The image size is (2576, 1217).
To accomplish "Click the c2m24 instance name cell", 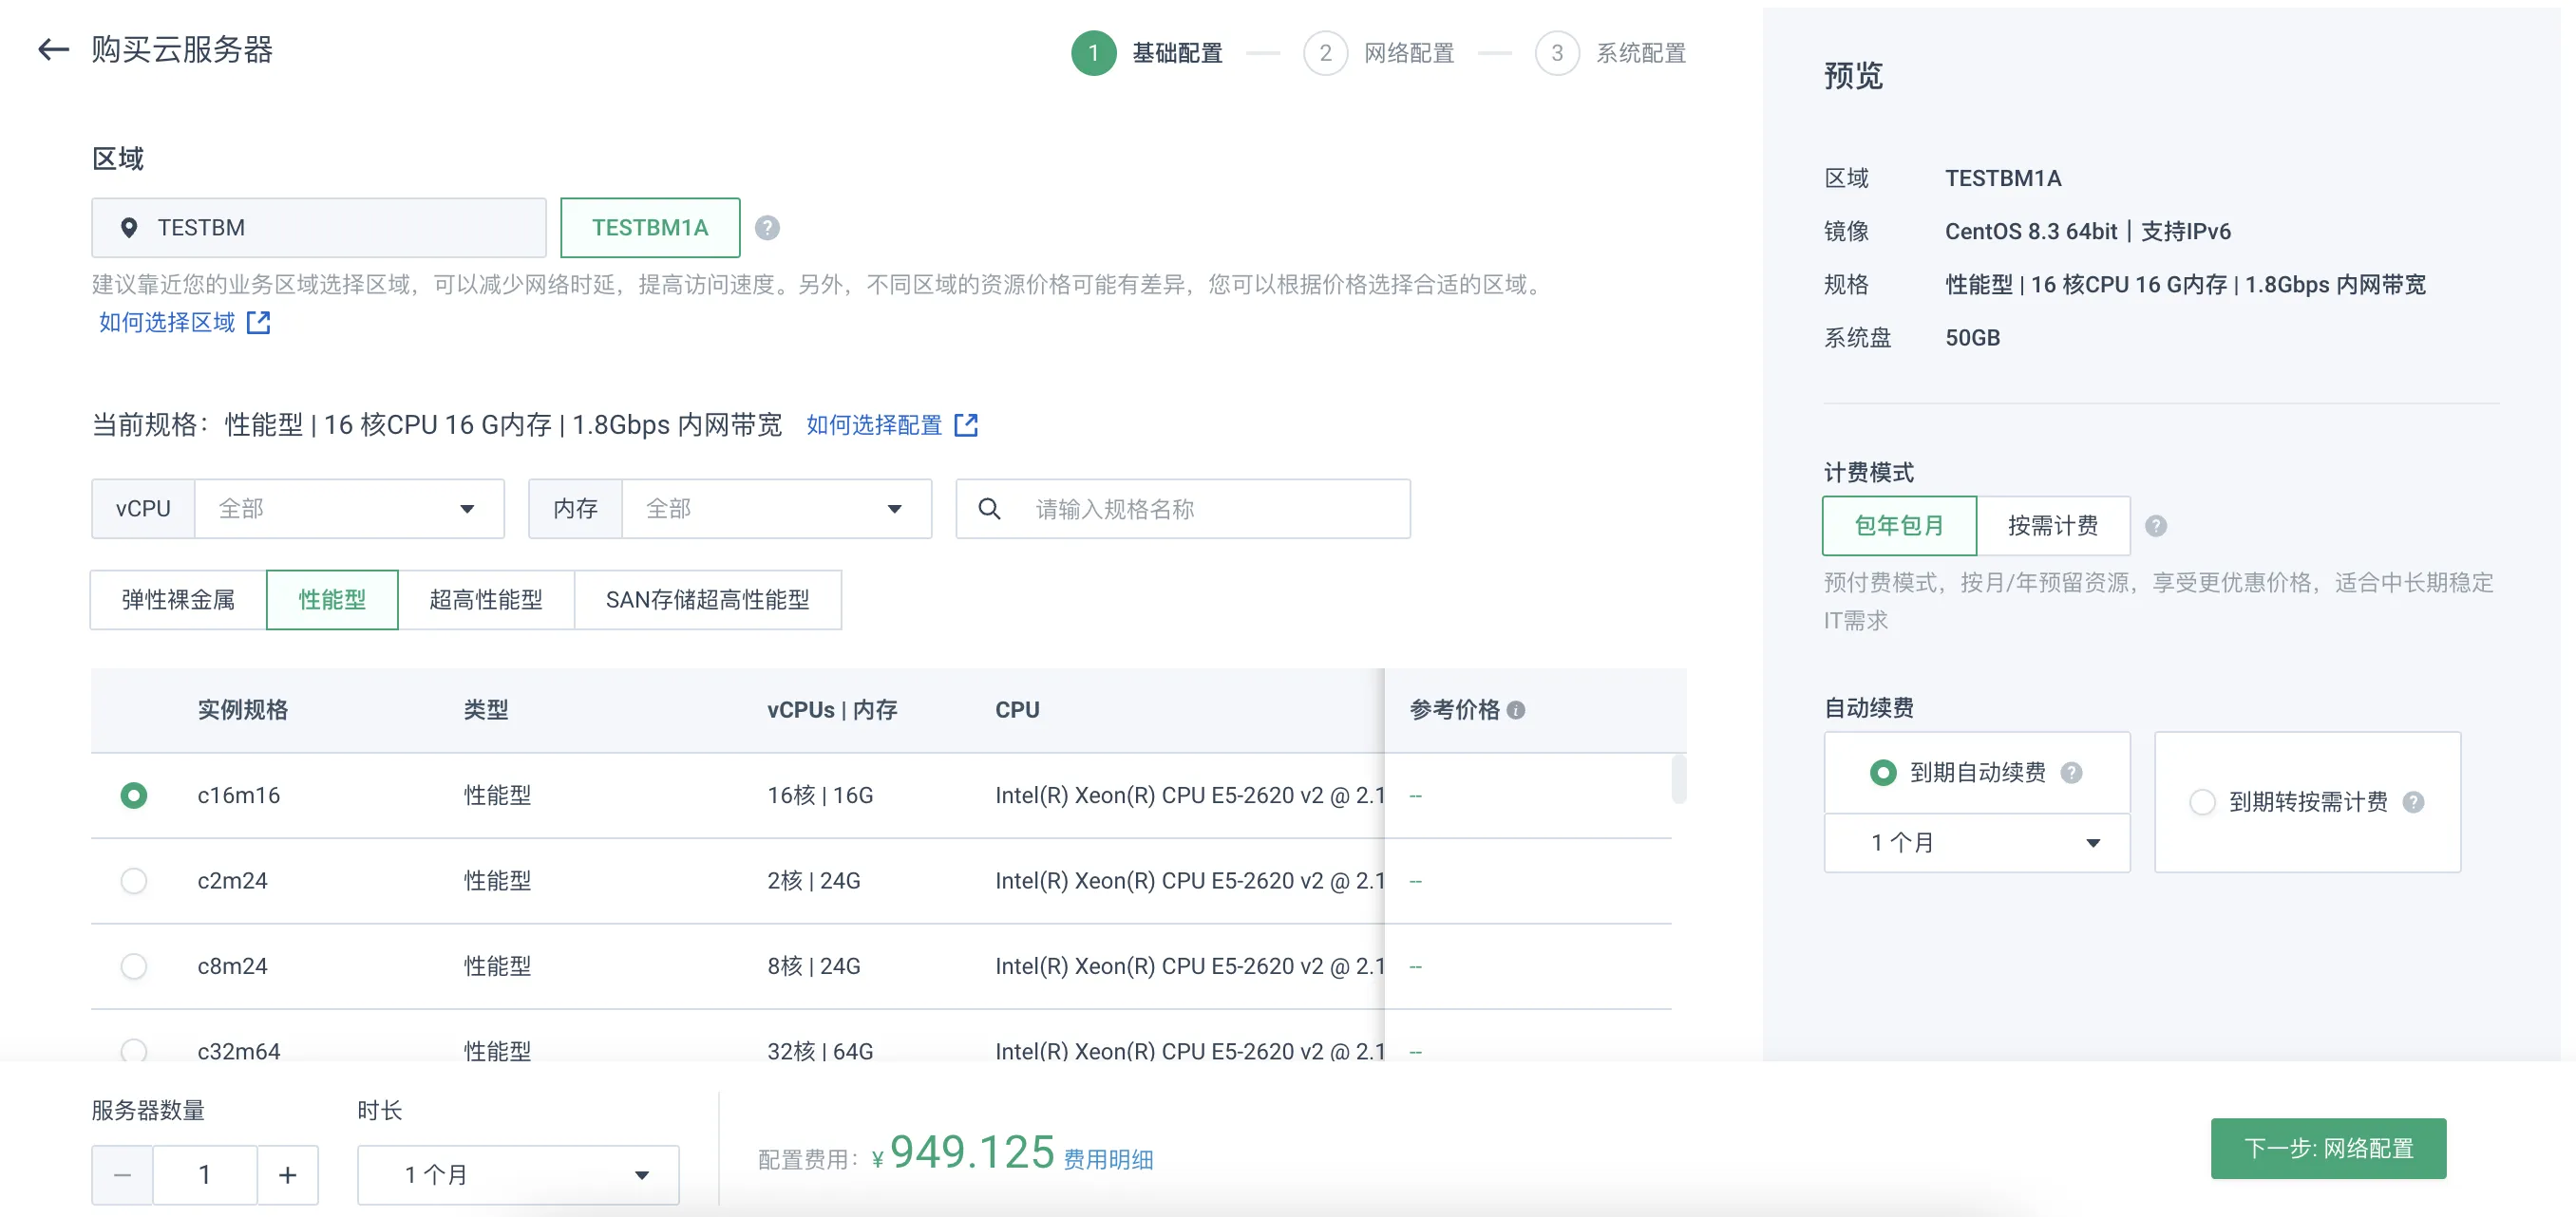I will 232,880.
